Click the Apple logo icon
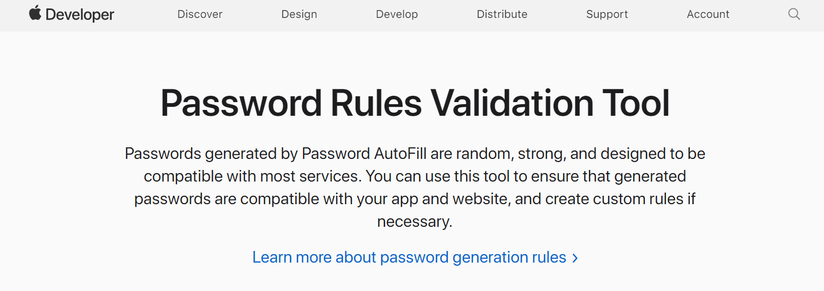824x291 pixels. (x=35, y=13)
